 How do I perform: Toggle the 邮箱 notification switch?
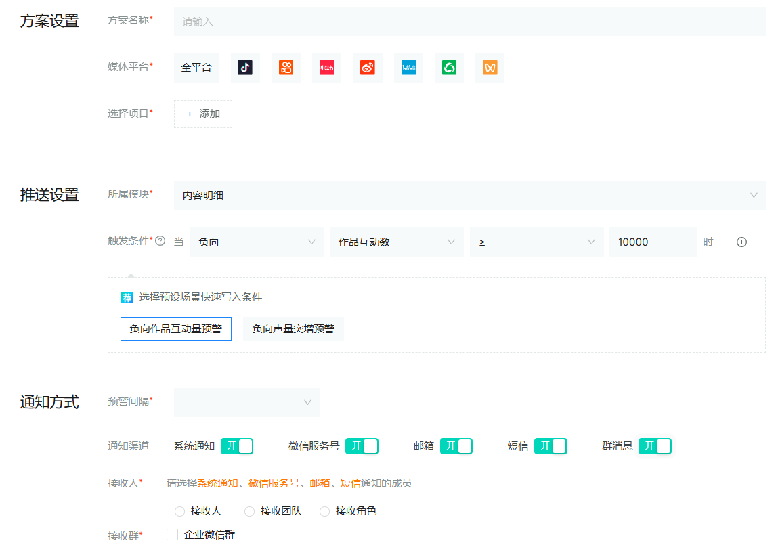click(456, 446)
